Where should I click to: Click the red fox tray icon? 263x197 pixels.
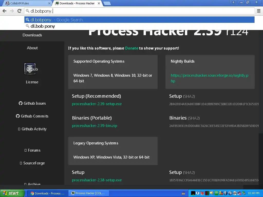pos(202,193)
